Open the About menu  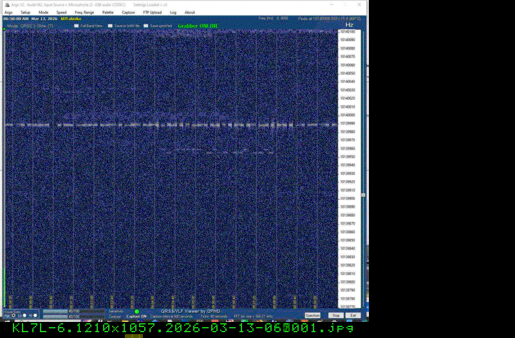190,12
